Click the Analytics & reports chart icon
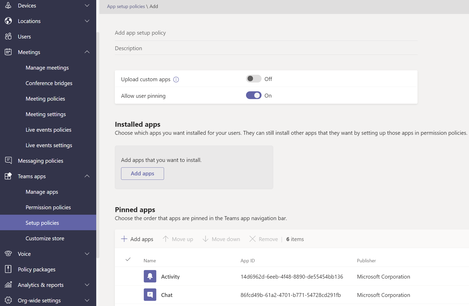 coord(8,285)
